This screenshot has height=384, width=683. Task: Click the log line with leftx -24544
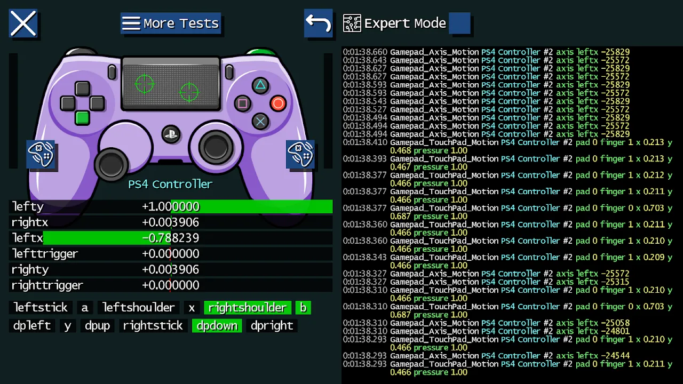tap(486, 356)
